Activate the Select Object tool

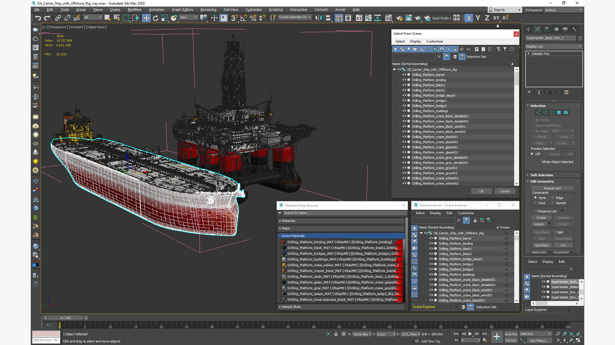[x=107, y=18]
